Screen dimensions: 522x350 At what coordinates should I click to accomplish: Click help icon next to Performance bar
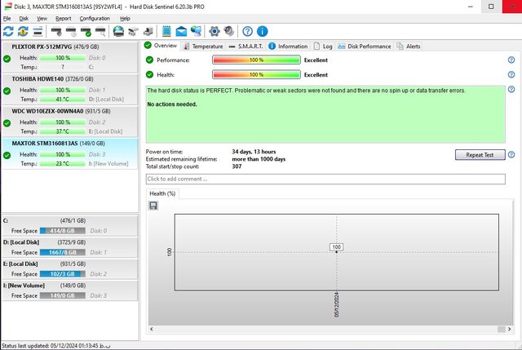511,60
